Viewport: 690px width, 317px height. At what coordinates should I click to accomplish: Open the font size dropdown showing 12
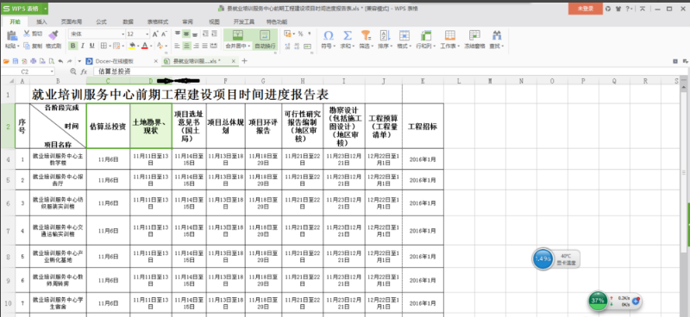tap(147, 34)
